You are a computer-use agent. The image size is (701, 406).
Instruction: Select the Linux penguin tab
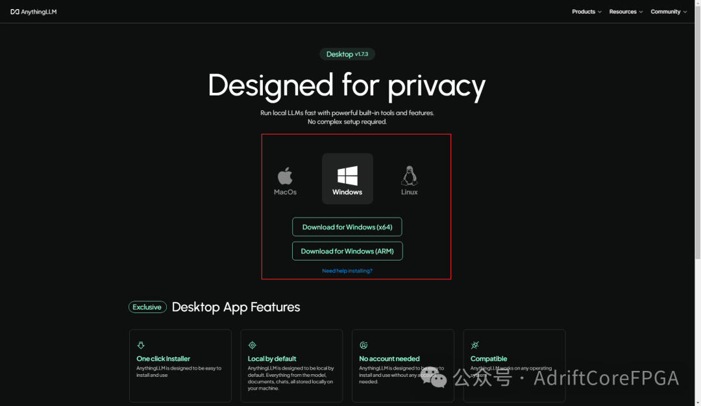[409, 181]
